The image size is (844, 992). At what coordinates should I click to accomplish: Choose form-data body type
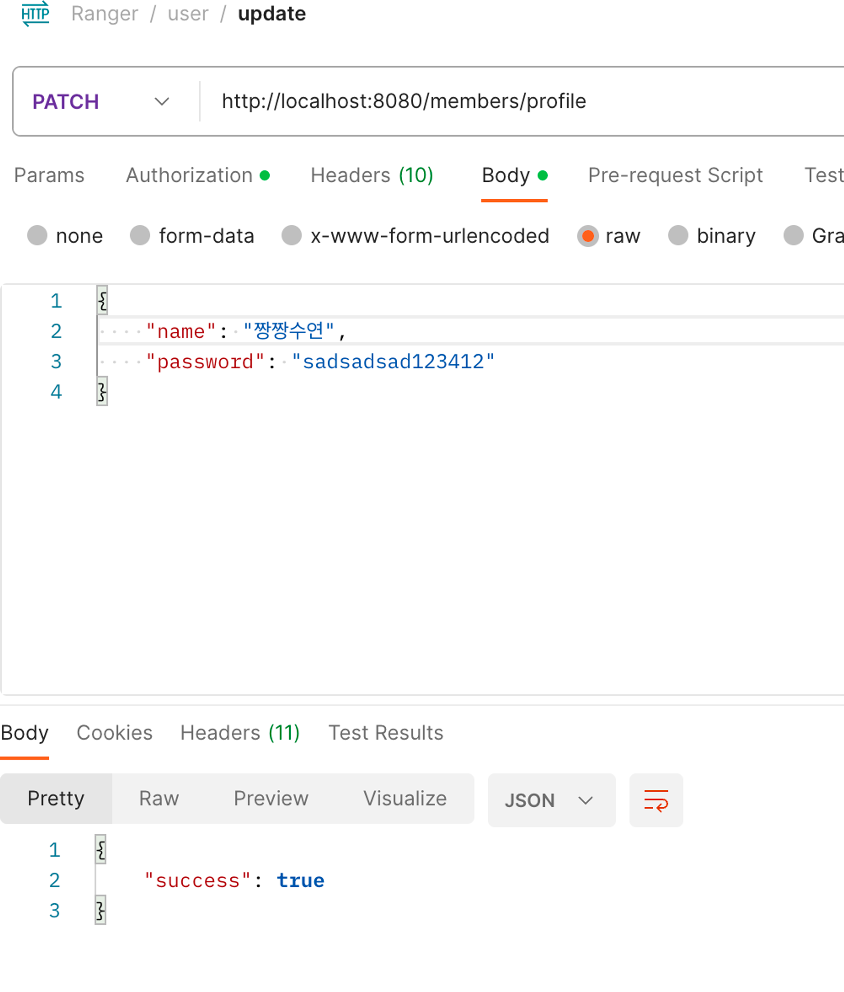point(140,236)
